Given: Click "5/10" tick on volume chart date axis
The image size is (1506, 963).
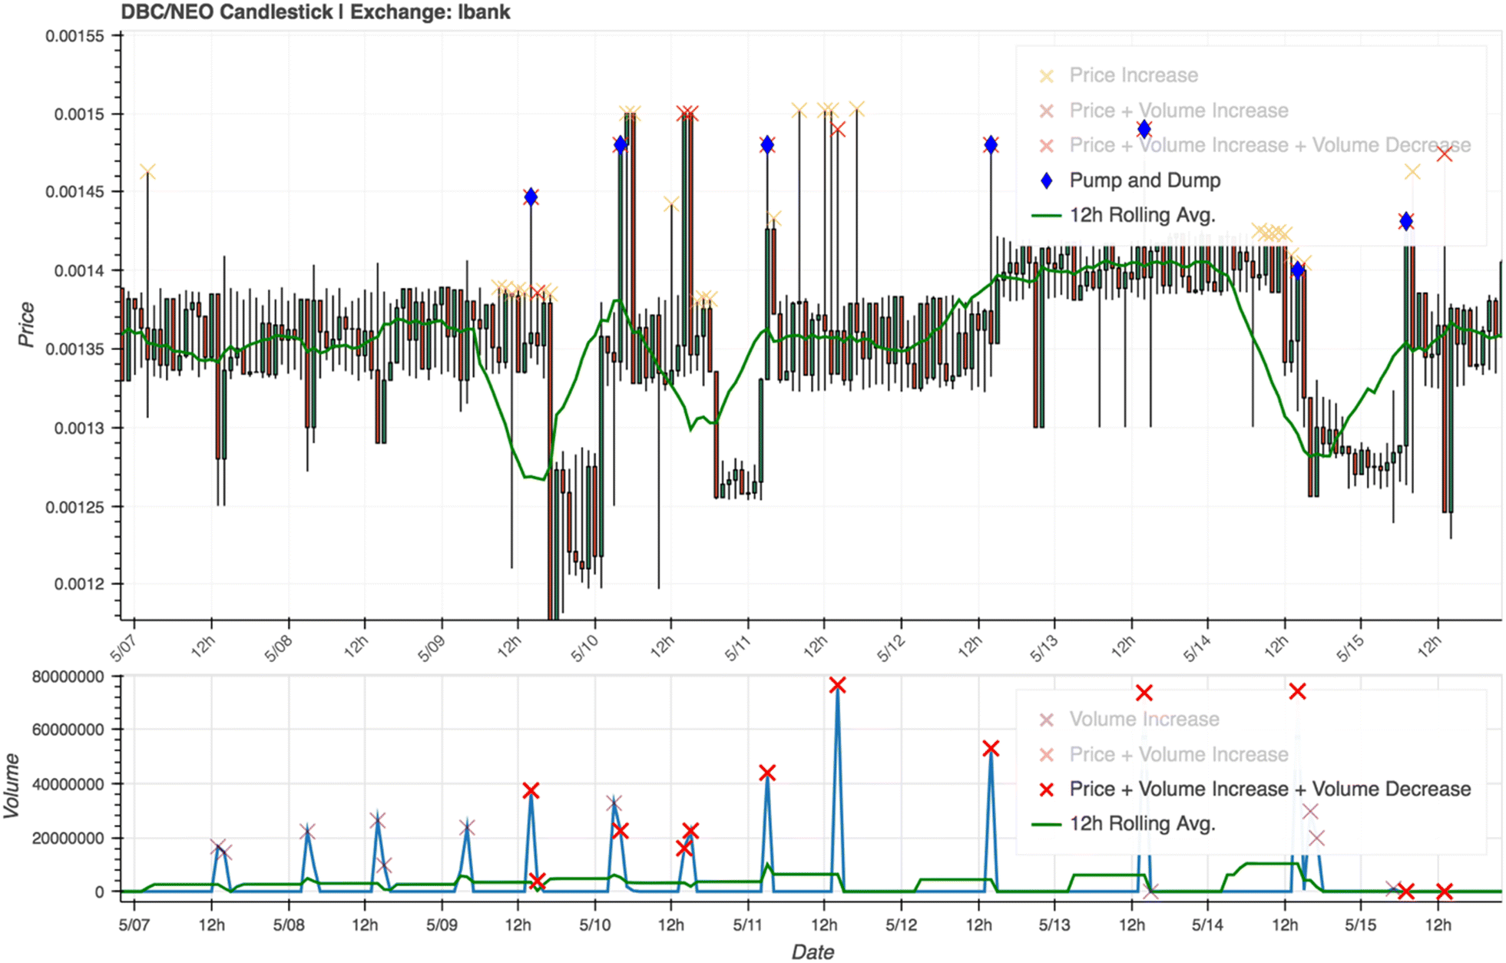Looking at the screenshot, I should [x=594, y=925].
